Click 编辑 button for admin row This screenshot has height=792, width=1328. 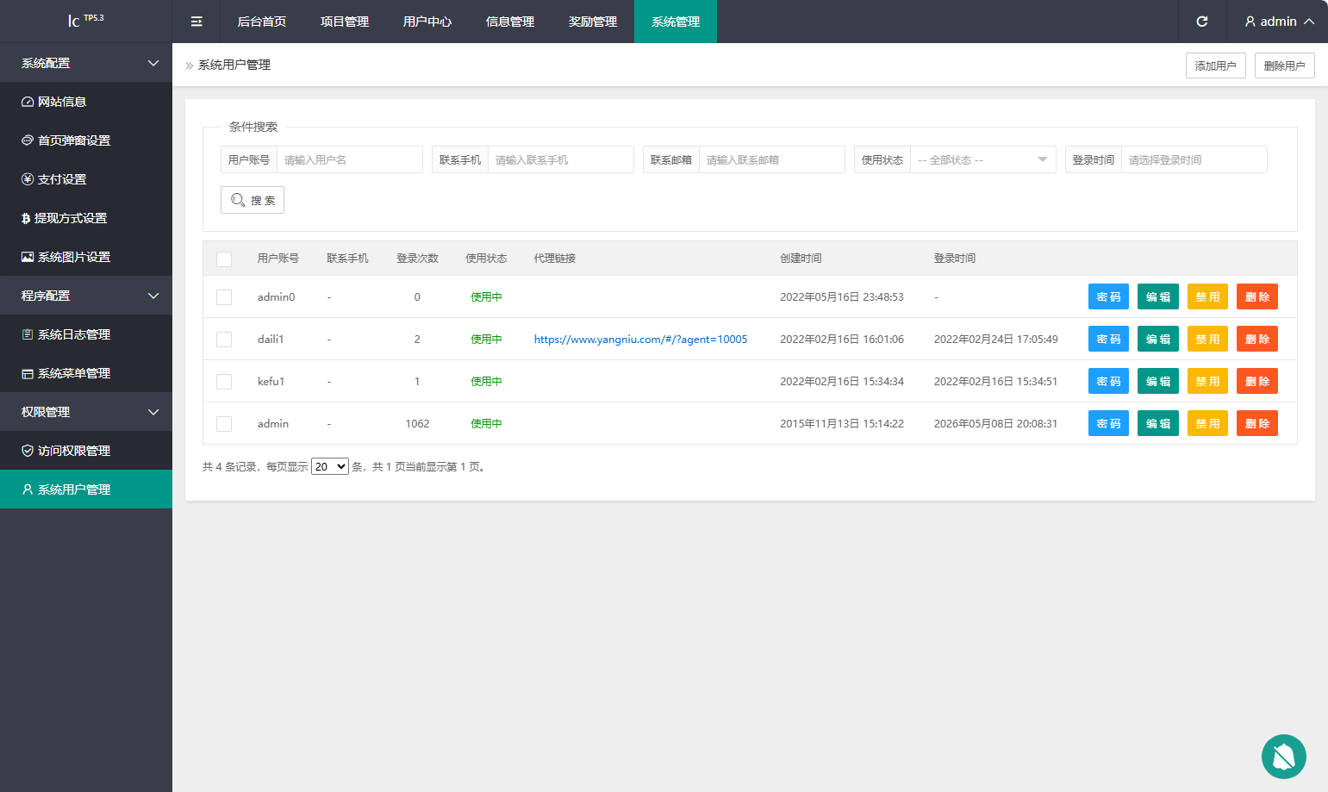[1158, 423]
